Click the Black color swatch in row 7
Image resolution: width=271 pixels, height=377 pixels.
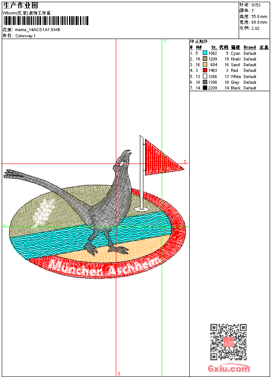tap(205, 88)
